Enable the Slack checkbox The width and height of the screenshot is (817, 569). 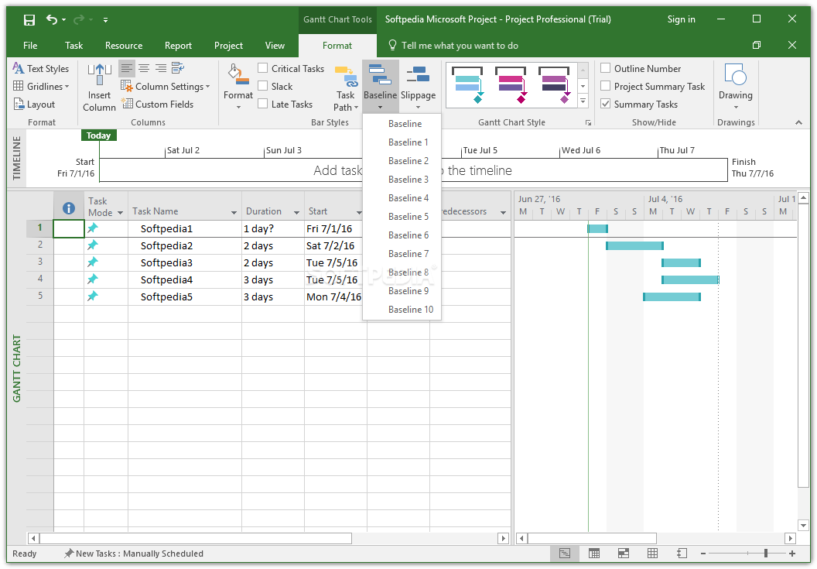(x=263, y=85)
